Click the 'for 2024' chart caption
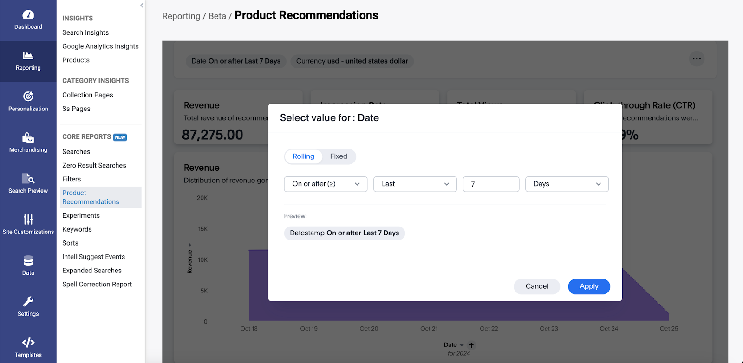 coord(459,354)
